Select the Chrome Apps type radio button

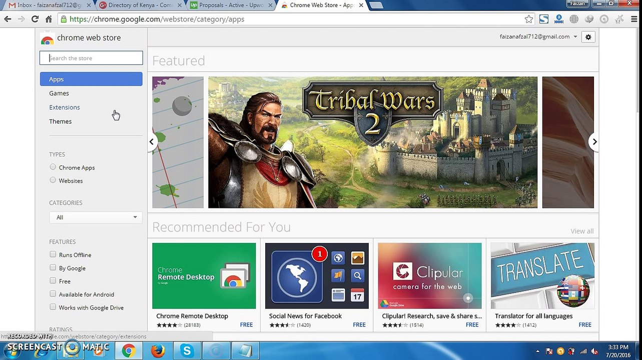coord(53,167)
